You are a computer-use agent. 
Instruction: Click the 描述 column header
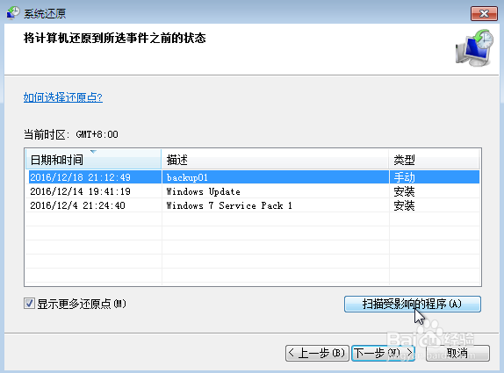point(275,160)
